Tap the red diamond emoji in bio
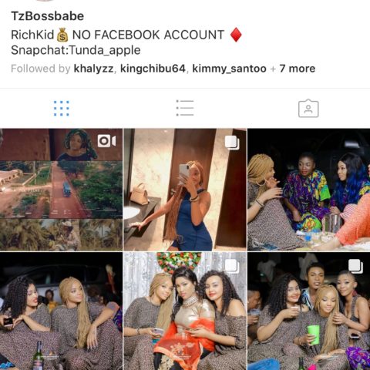Screen dimensions: 370x370 click(x=236, y=35)
